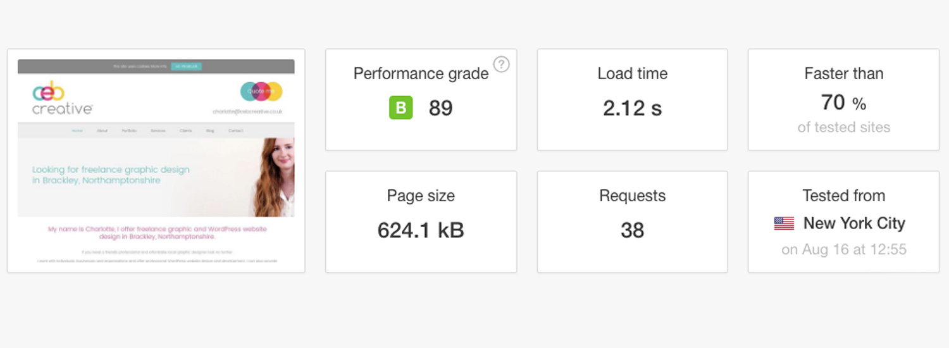
Task: Click the 2.12 s load time value
Action: (633, 108)
